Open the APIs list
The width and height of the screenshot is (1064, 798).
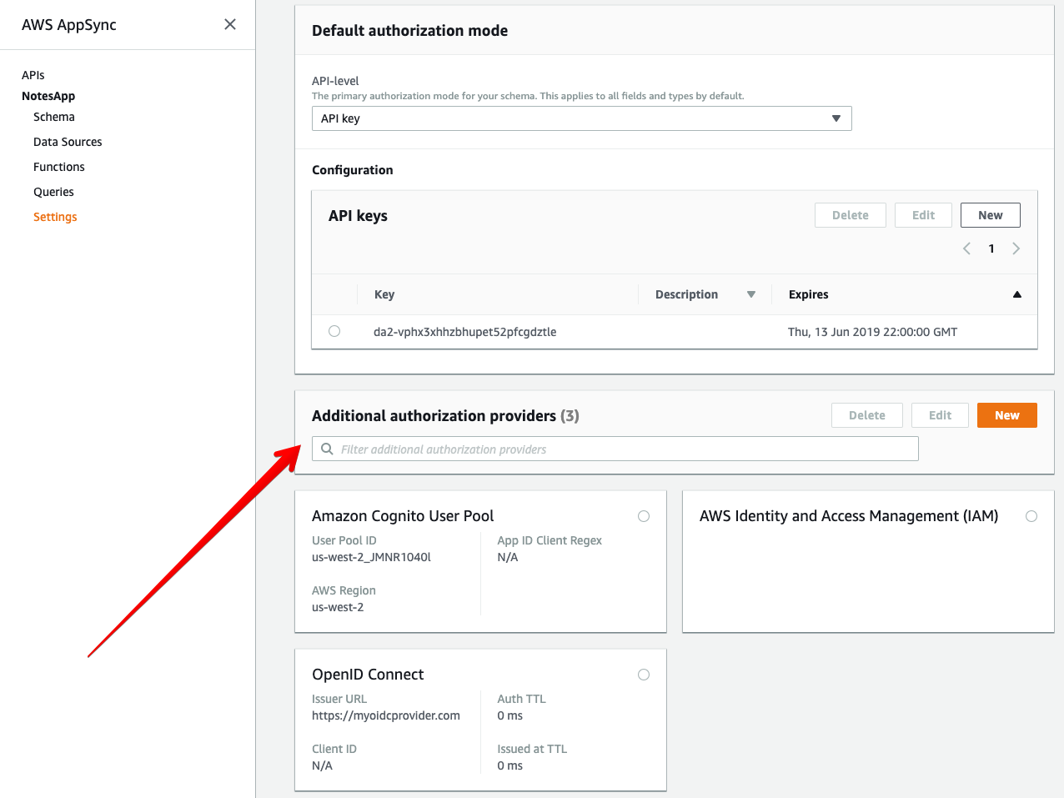[x=33, y=75]
